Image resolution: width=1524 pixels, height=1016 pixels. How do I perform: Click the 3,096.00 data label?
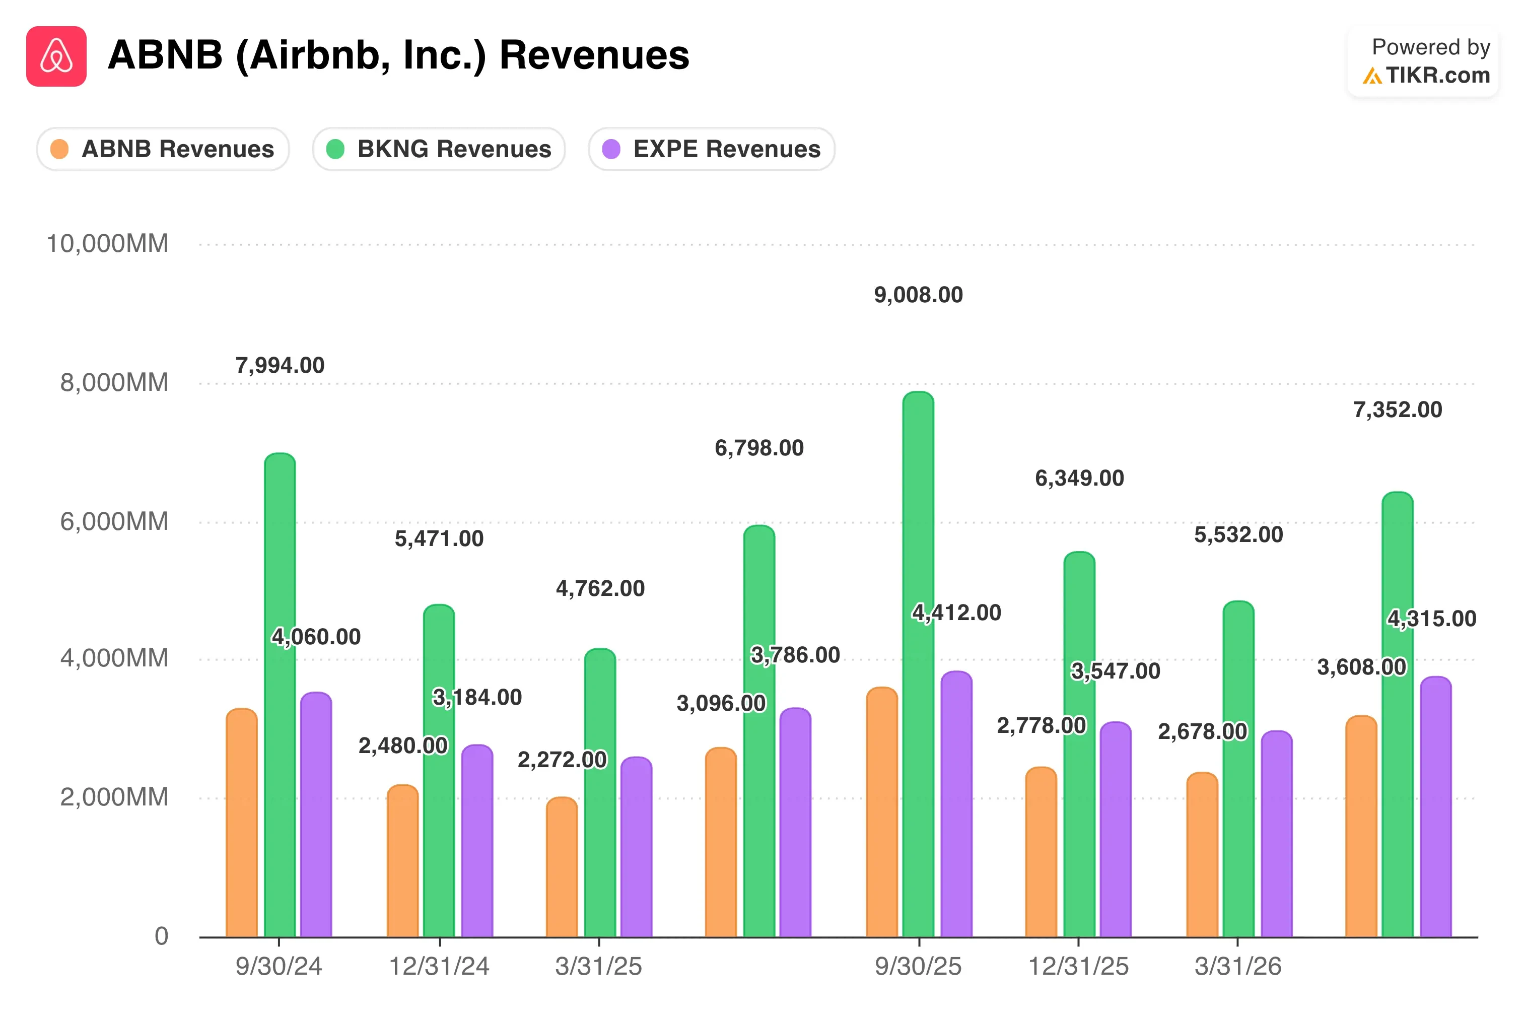click(x=722, y=703)
